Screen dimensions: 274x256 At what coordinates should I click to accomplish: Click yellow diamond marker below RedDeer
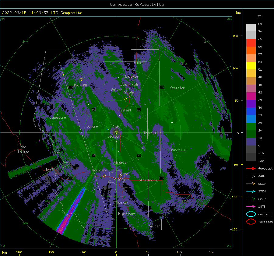point(125,99)
